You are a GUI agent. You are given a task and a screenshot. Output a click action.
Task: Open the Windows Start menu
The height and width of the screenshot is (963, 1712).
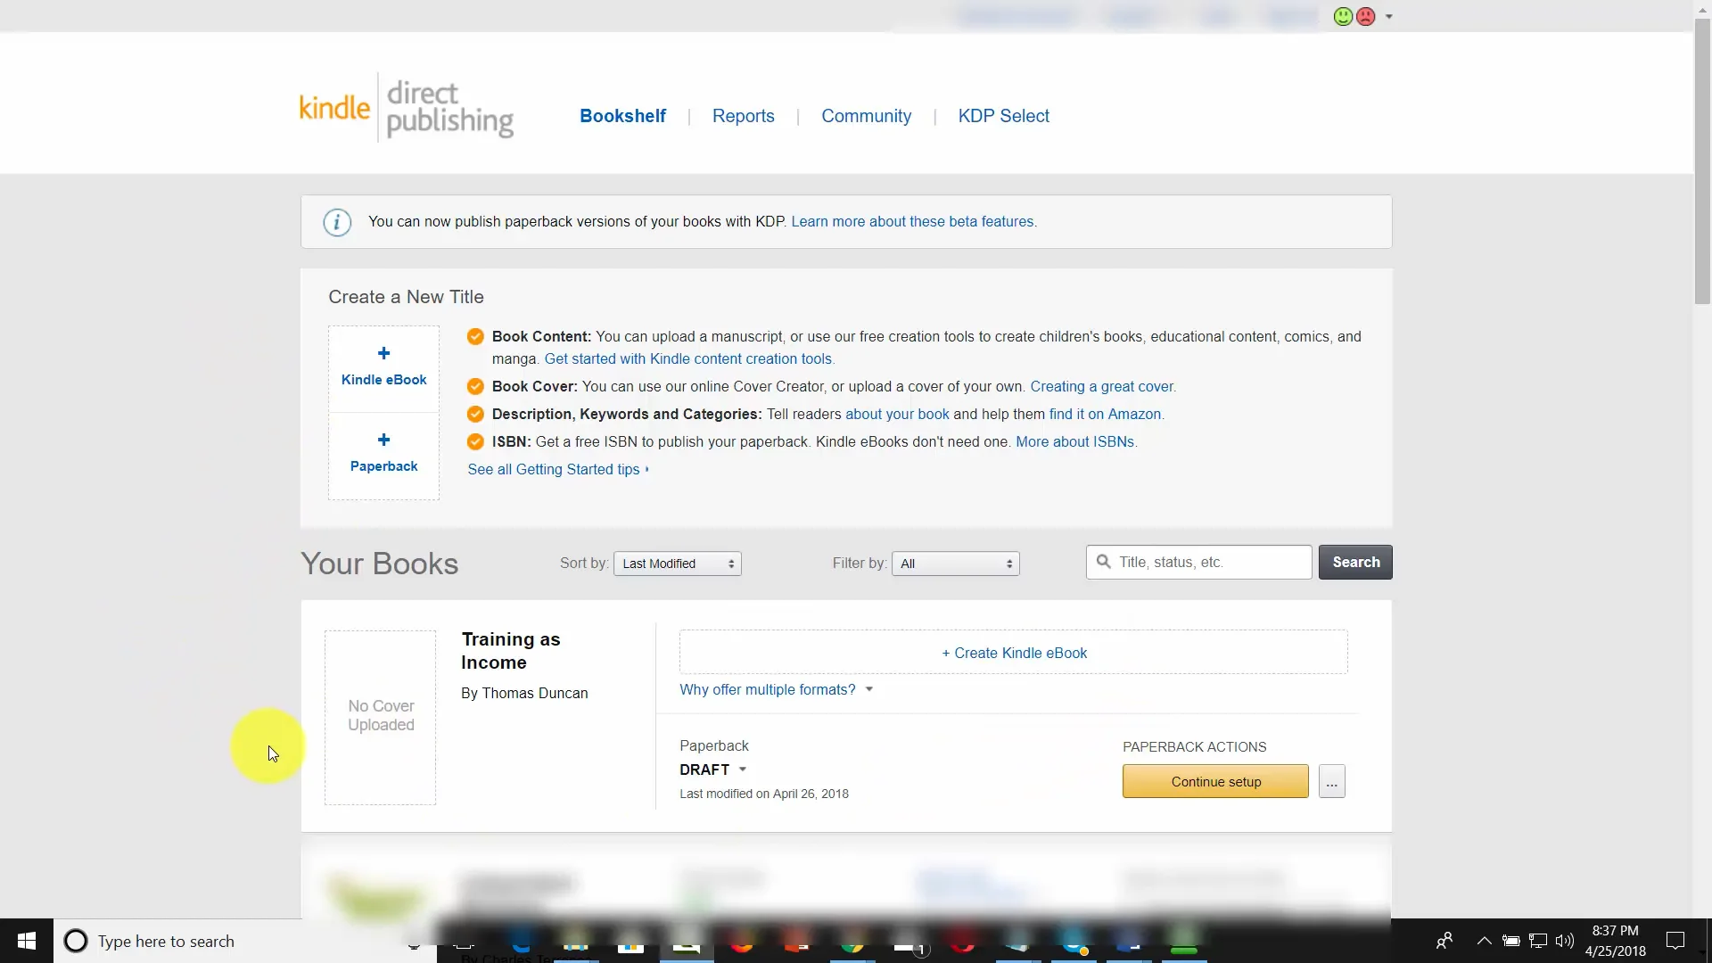[x=27, y=941]
